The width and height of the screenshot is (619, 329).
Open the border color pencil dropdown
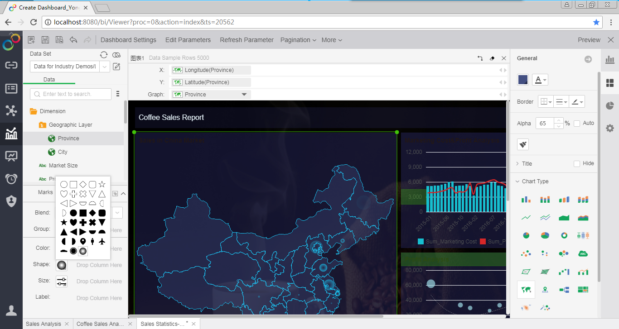(x=577, y=102)
